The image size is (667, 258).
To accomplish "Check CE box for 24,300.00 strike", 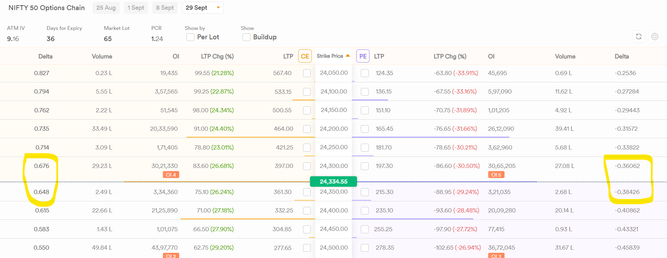I will (x=307, y=166).
